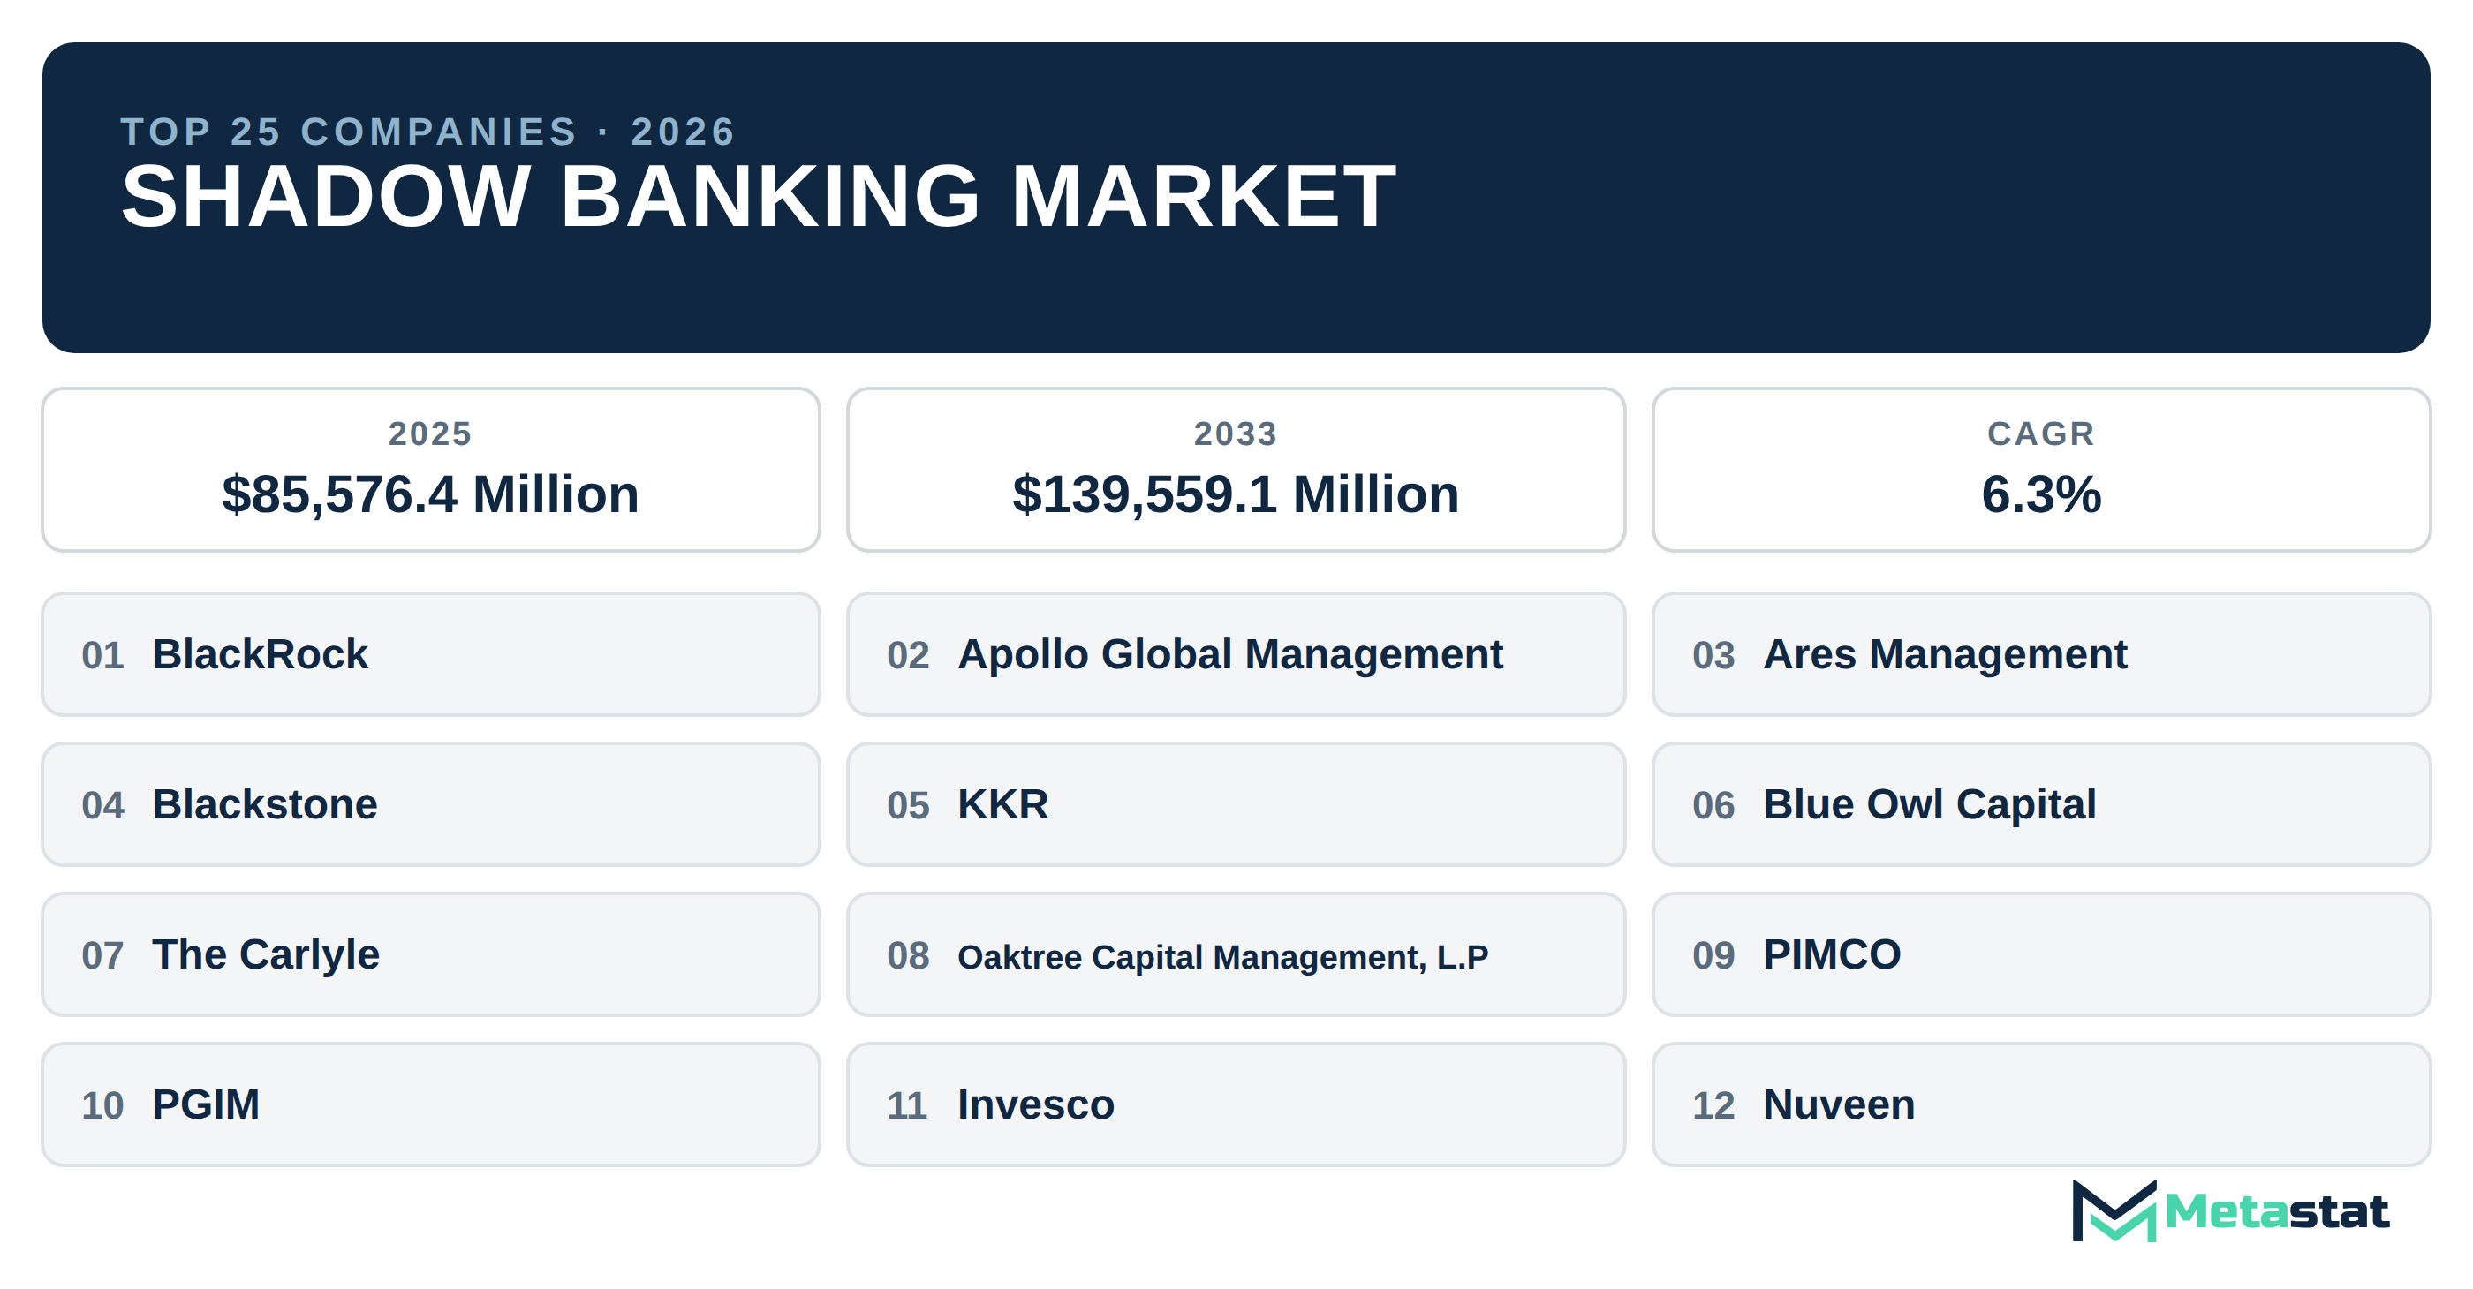Choose the Invesco entry

[x=1236, y=1104]
